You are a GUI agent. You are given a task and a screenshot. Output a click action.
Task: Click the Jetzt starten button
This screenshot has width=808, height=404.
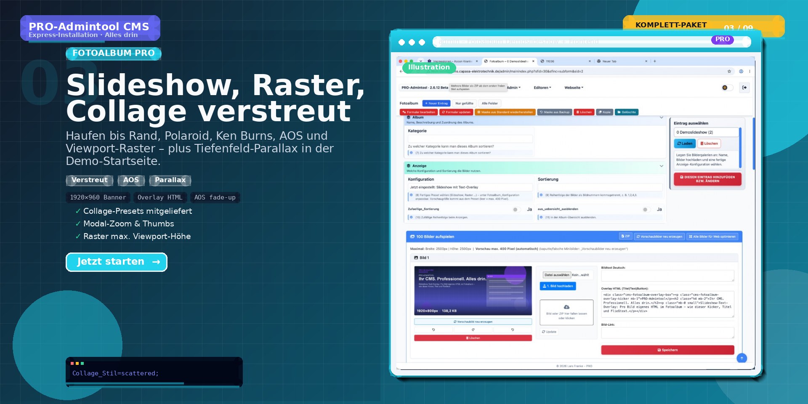[x=117, y=262]
